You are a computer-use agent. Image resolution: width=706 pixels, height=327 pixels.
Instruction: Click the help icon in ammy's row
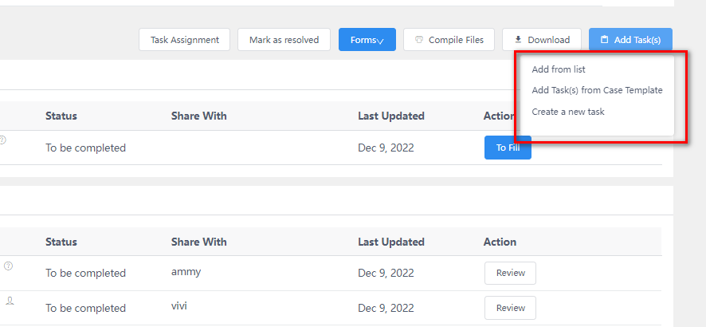pyautogui.click(x=8, y=266)
